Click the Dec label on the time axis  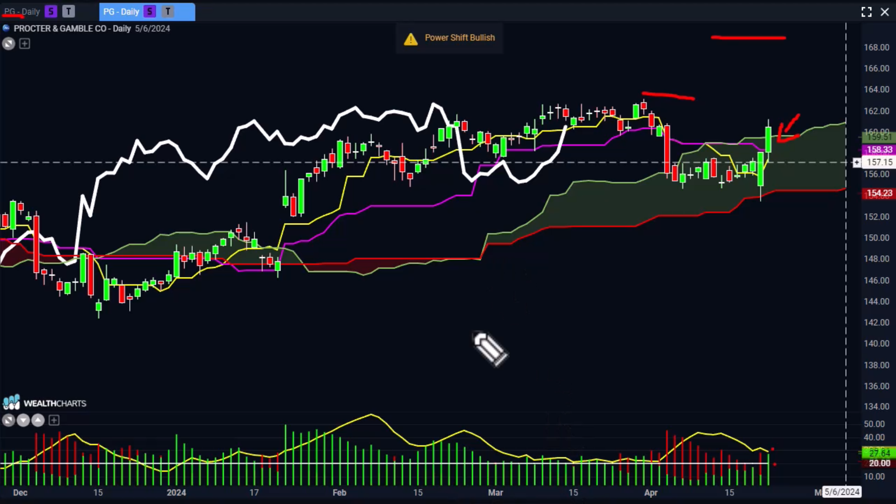20,493
